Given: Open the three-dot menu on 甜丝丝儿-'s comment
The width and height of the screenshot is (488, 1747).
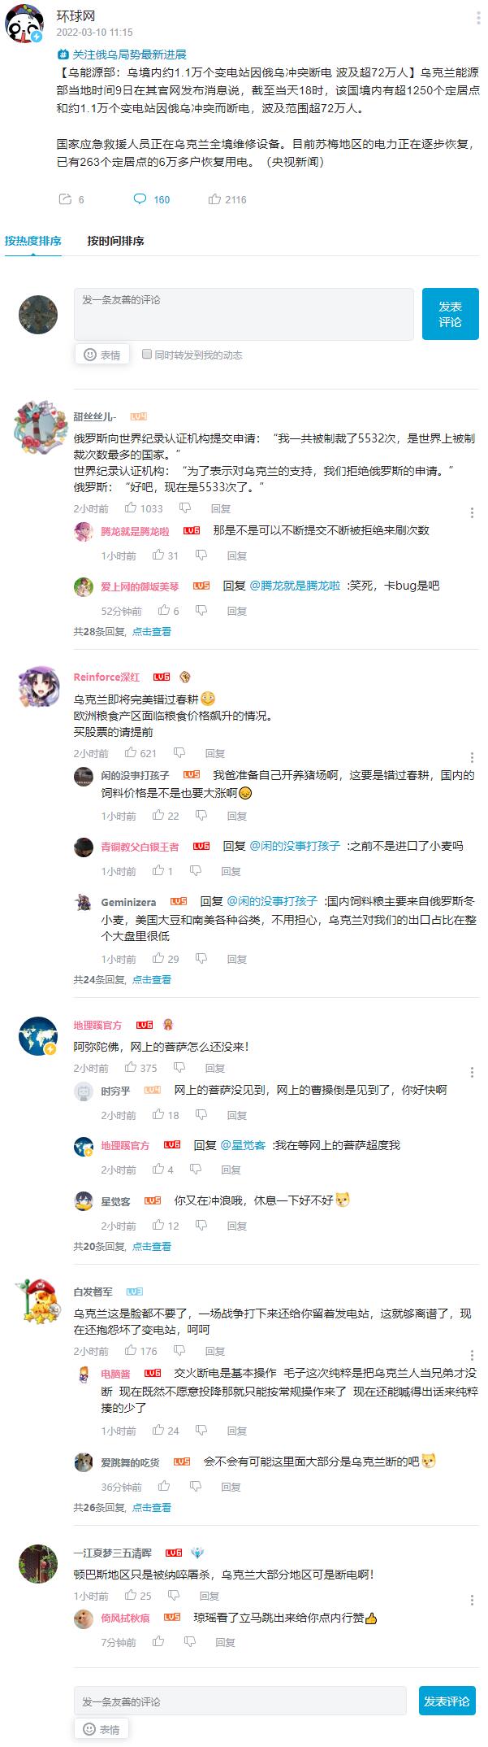Looking at the screenshot, I should (473, 512).
